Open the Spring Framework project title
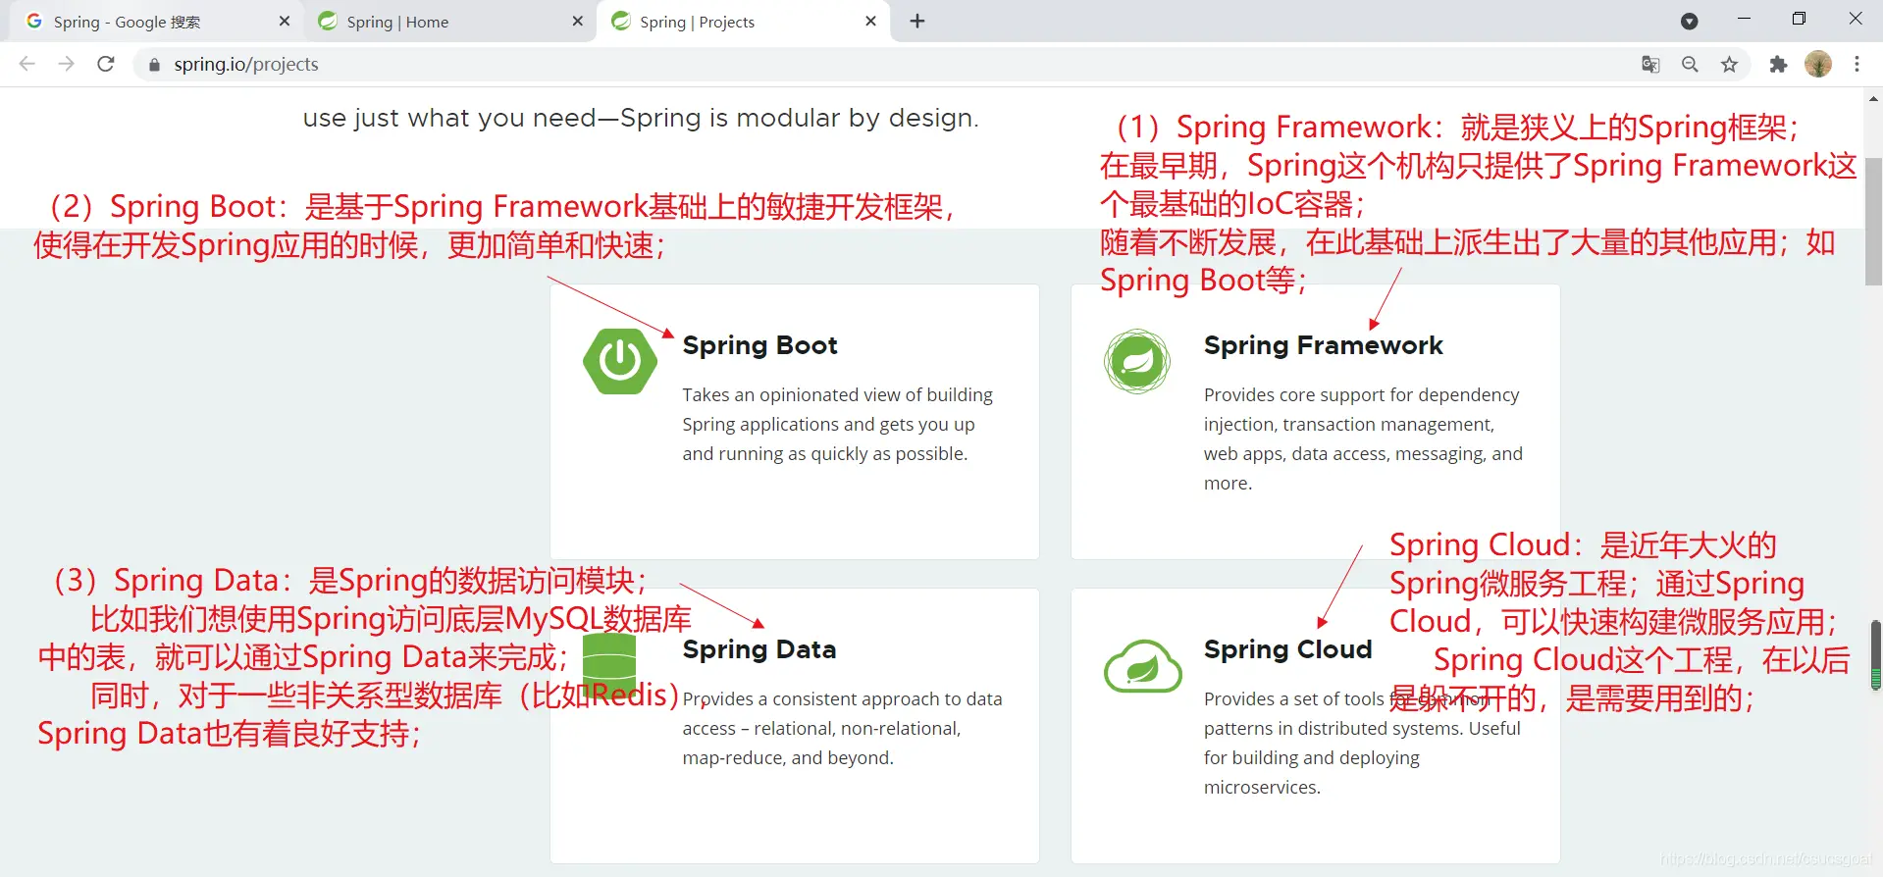The image size is (1883, 877). pos(1324,345)
